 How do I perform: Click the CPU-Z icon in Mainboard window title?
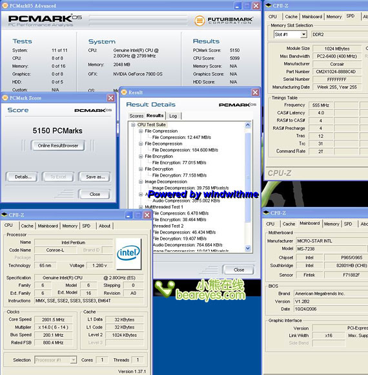[x=266, y=213]
